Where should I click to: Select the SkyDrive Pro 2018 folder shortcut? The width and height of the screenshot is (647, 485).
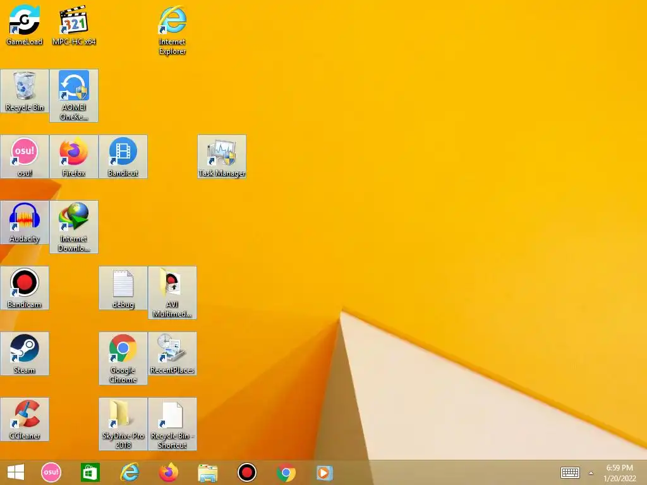click(x=123, y=424)
